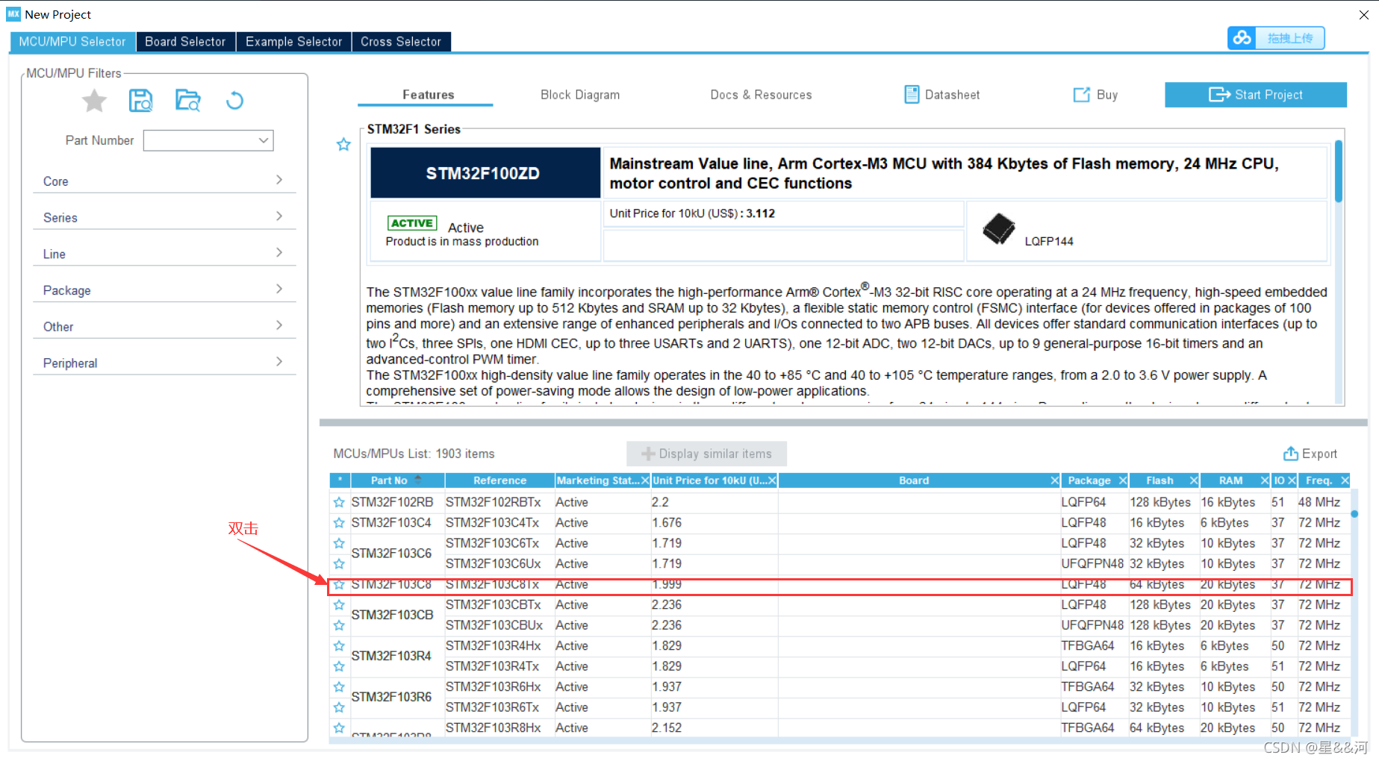Toggle favorite star for STM32F103C4Tx row
Viewport: 1379px width, 761px height.
coord(339,523)
